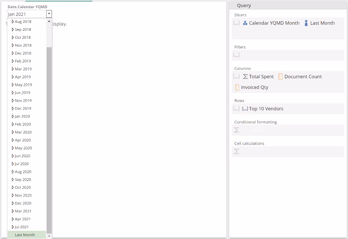This screenshot has width=348, height=239.
Task: Click the sigma icon beside Total Spent
Action: pyautogui.click(x=245, y=77)
